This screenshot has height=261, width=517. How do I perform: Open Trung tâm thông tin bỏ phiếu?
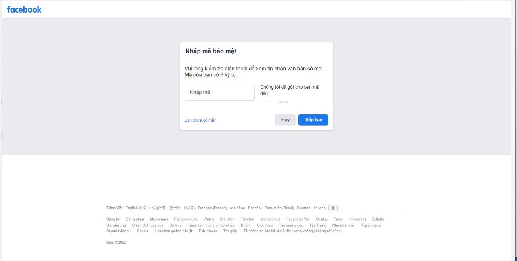click(x=211, y=225)
